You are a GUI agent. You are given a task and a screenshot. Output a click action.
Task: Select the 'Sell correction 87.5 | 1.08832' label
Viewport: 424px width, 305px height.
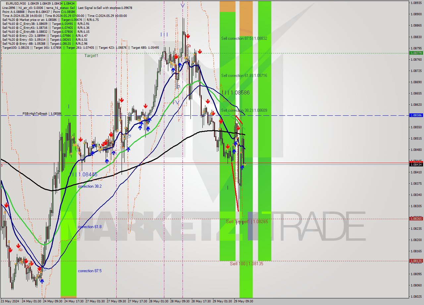tap(244, 38)
